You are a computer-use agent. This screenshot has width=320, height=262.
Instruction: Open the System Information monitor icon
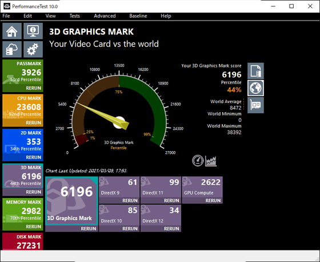click(x=33, y=31)
